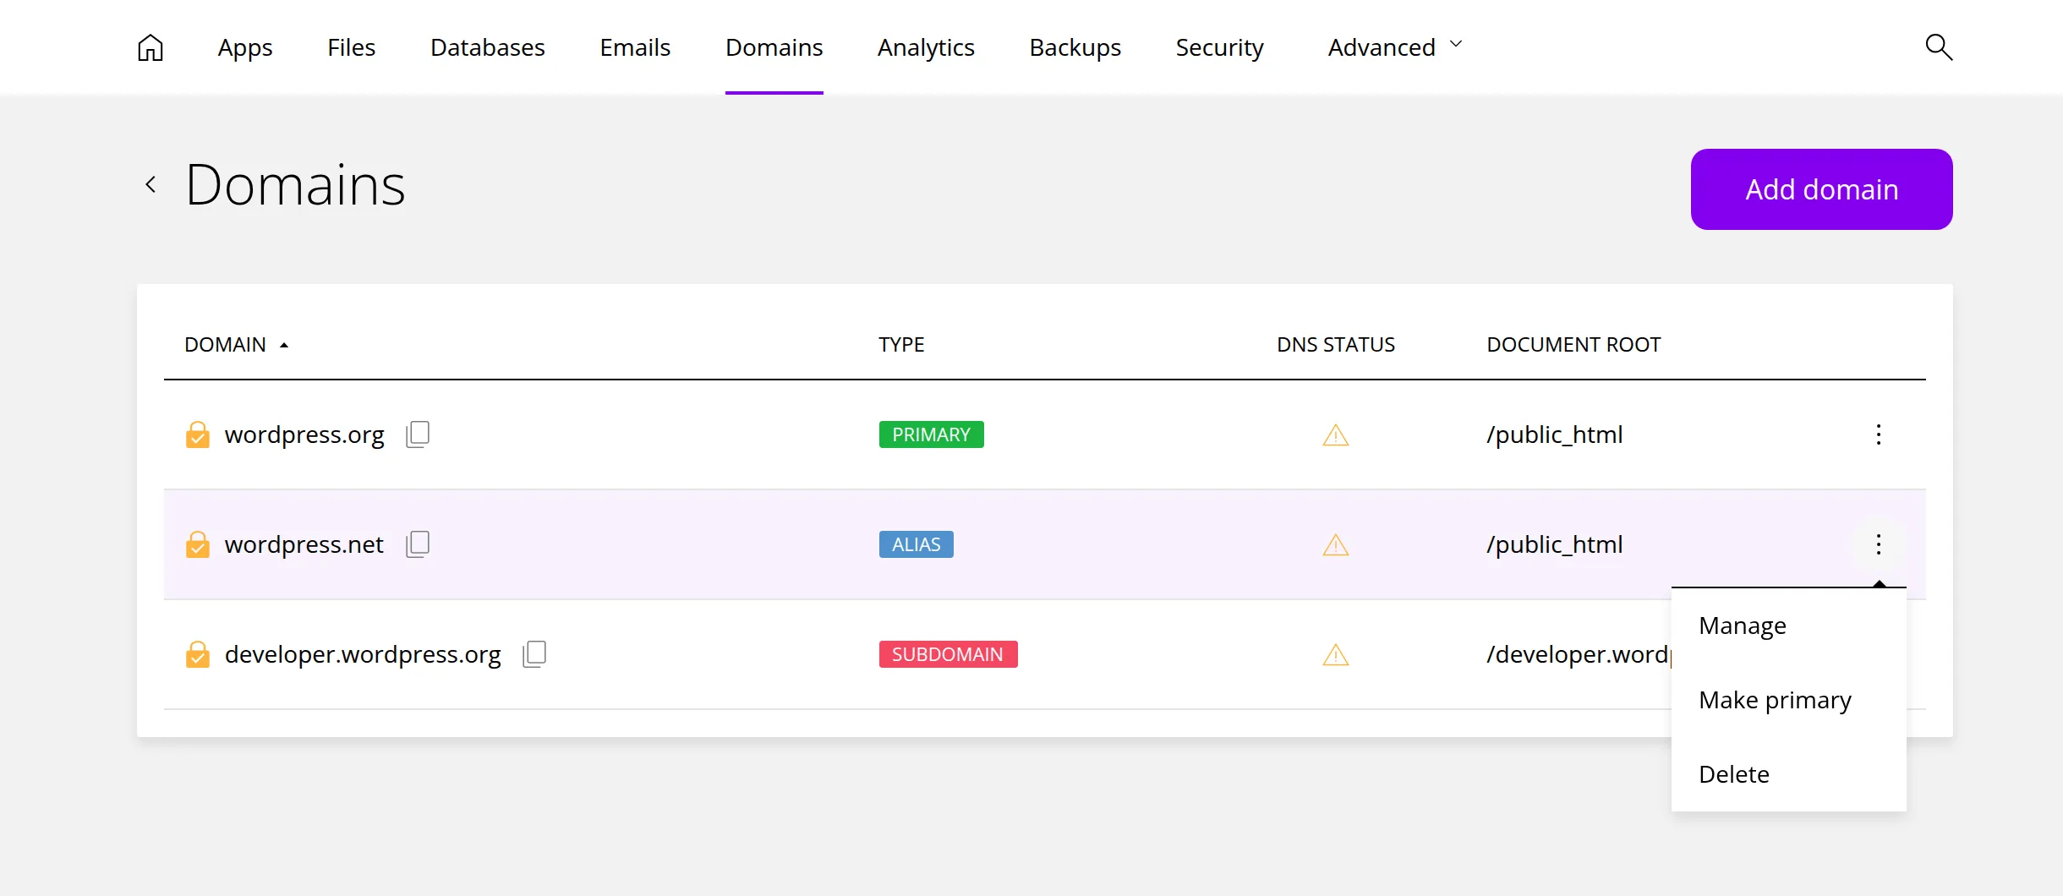2063x896 pixels.
Task: Close the three-dot menu for wordpress.net
Action: 1879,544
